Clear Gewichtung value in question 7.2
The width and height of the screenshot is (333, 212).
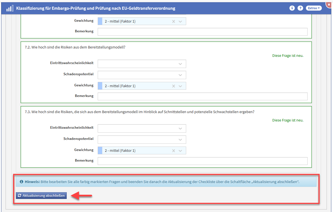pos(173,86)
